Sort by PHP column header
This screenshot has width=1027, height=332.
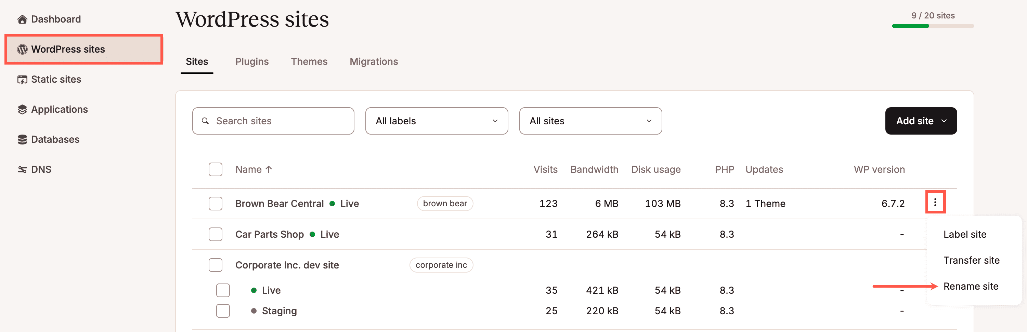724,169
